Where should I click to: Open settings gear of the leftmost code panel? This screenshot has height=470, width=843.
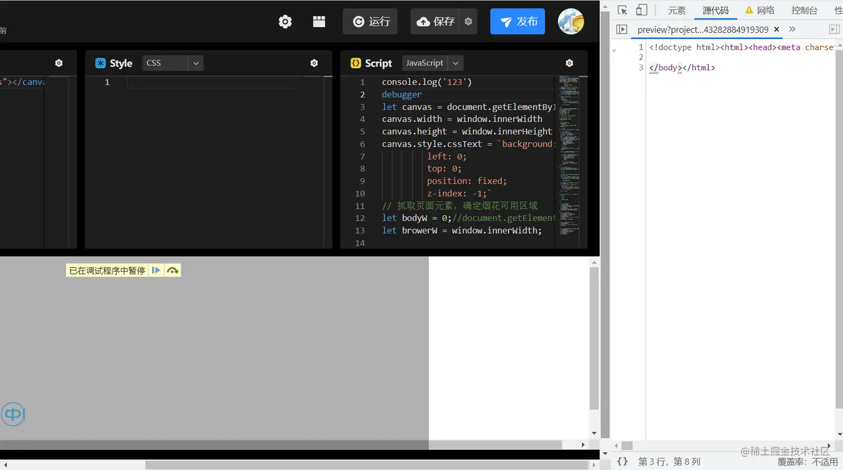(x=59, y=63)
